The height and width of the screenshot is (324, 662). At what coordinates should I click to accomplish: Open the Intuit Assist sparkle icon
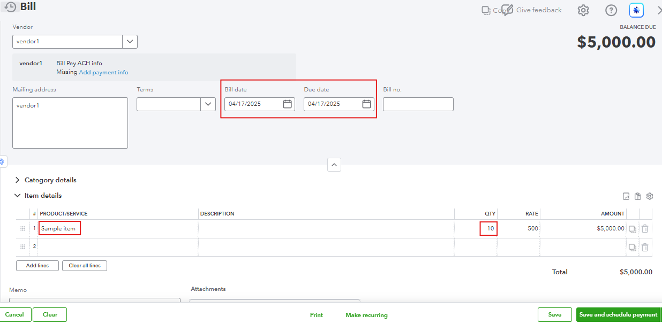[636, 10]
